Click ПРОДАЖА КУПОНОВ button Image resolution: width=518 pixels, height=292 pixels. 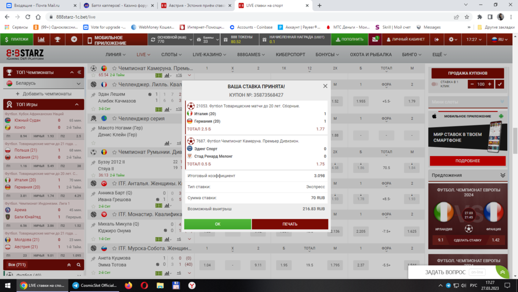pyautogui.click(x=467, y=73)
